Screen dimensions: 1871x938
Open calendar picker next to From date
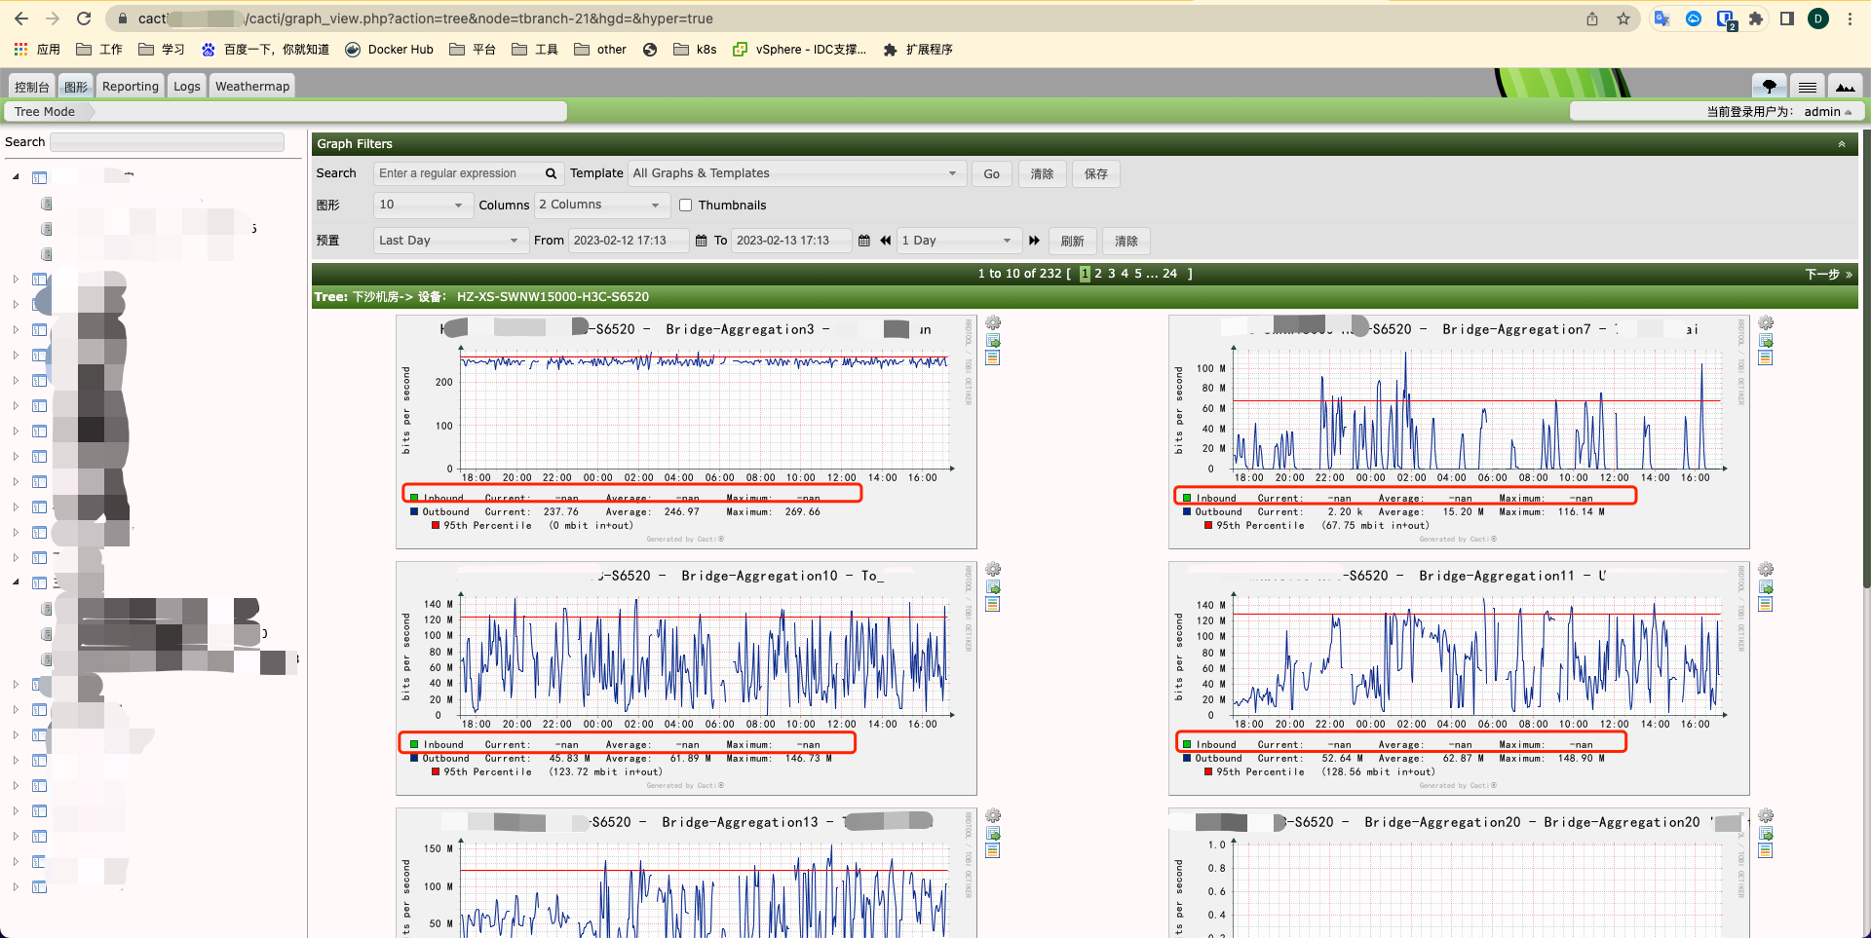(x=700, y=241)
